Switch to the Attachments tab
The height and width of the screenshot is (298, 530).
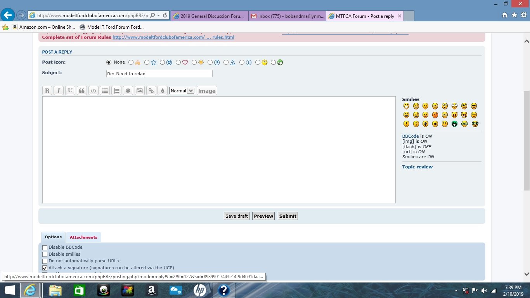click(83, 237)
